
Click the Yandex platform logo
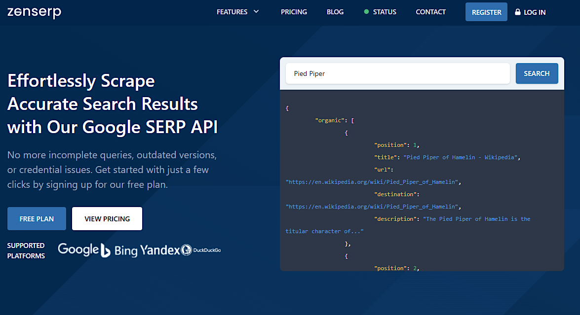[x=160, y=250]
